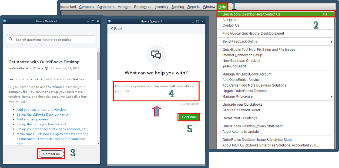This screenshot has height=168, width=339.
Task: Choose Upgrade your QuickBooks
Action: (x=242, y=104)
